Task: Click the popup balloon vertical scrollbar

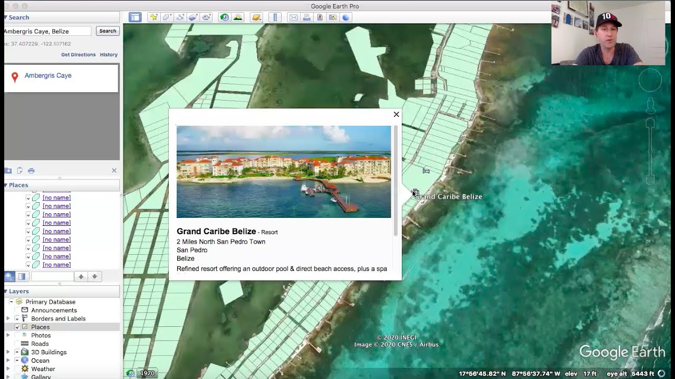Action: [x=396, y=181]
